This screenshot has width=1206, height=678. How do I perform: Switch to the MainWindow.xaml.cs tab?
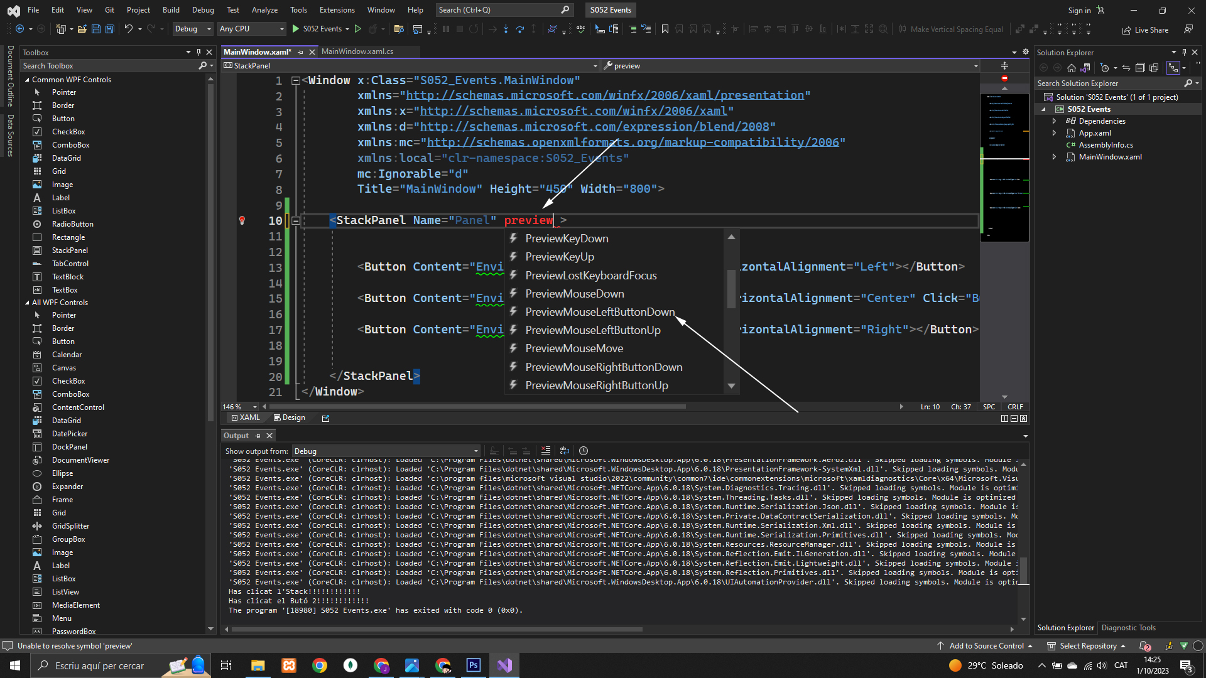(357, 51)
